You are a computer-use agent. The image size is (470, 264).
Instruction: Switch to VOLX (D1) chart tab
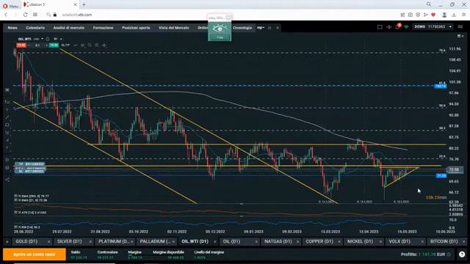pos(399,241)
